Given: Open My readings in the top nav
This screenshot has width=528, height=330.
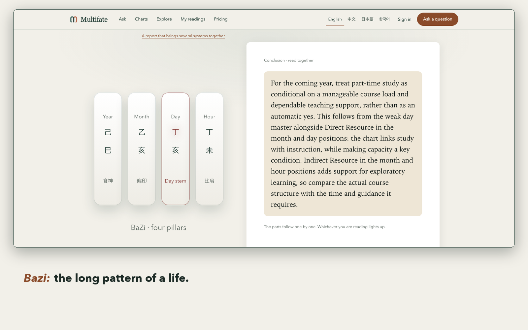Looking at the screenshot, I should (x=193, y=19).
